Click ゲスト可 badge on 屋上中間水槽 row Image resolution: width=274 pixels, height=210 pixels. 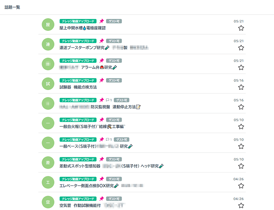[114, 21]
